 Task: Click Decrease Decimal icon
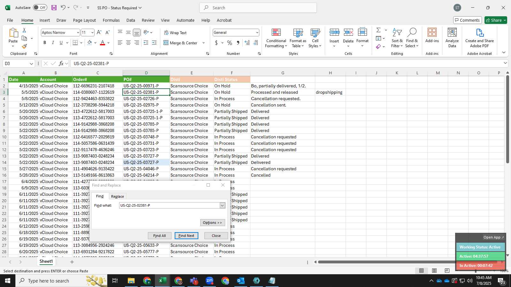[x=256, y=43]
